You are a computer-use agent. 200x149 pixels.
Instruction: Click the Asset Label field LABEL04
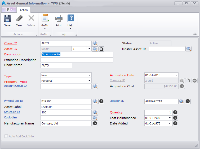66,107
